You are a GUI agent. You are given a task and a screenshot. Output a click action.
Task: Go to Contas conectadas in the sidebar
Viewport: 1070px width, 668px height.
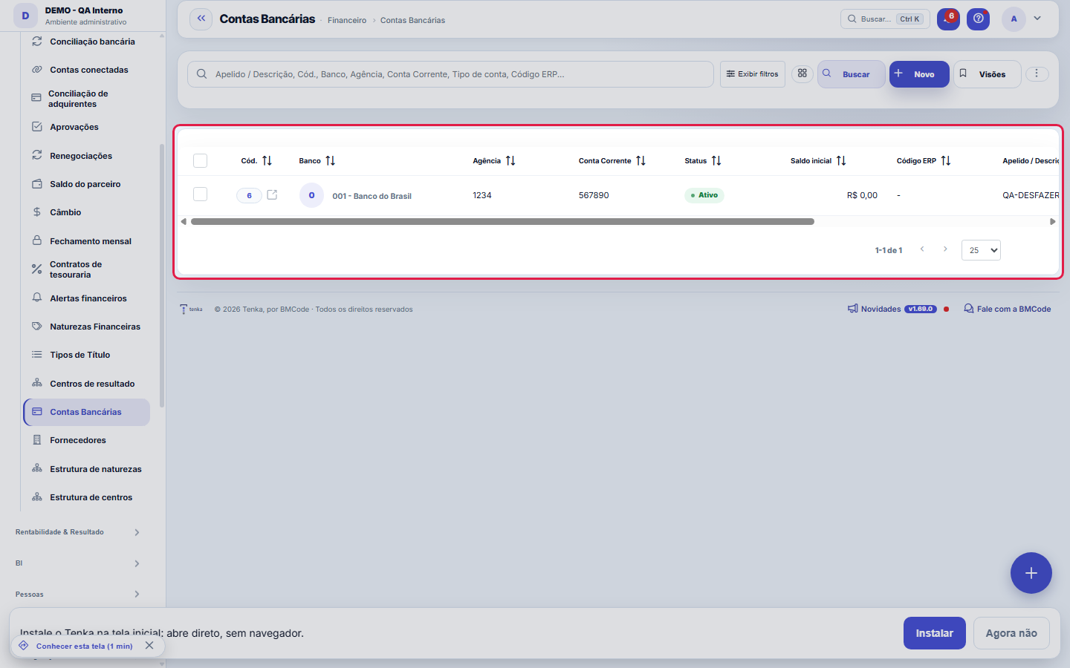[86, 70]
